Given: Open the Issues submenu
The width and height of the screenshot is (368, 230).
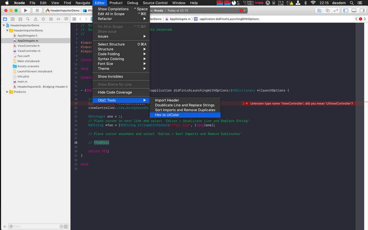Looking at the screenshot, I should [121, 36].
